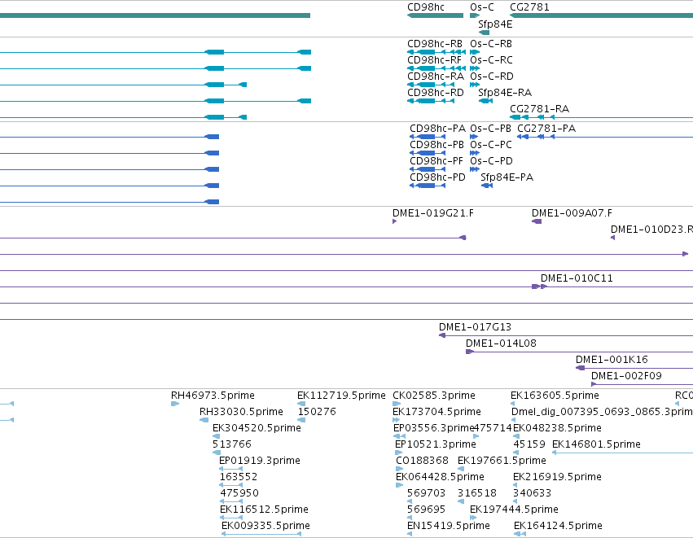The image size is (693, 538).
Task: Select the 513766 feature
Action: point(232,444)
